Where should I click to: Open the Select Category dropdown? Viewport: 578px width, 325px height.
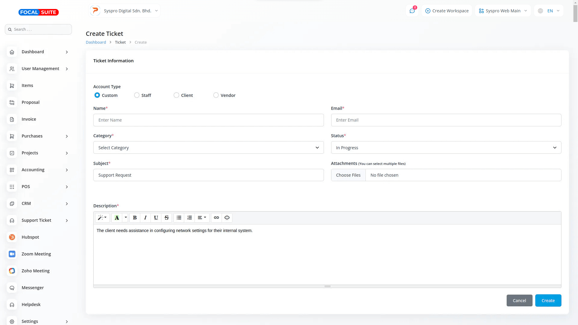[208, 147]
